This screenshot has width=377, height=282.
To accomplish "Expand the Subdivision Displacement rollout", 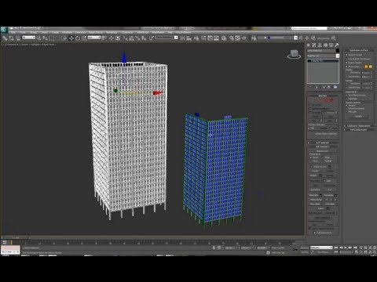I will coord(359,126).
